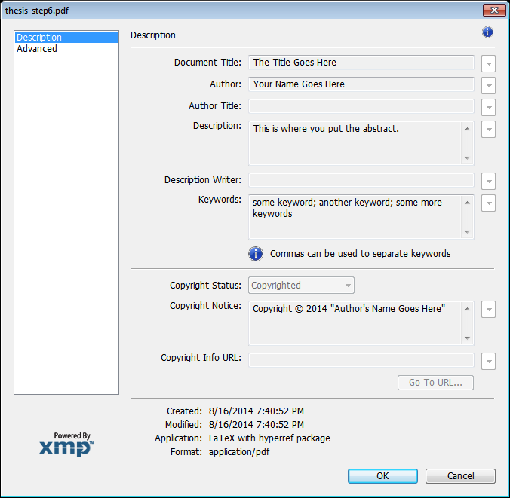Image resolution: width=510 pixels, height=498 pixels.
Task: Expand the Keywords dropdown arrow
Action: [x=488, y=203]
